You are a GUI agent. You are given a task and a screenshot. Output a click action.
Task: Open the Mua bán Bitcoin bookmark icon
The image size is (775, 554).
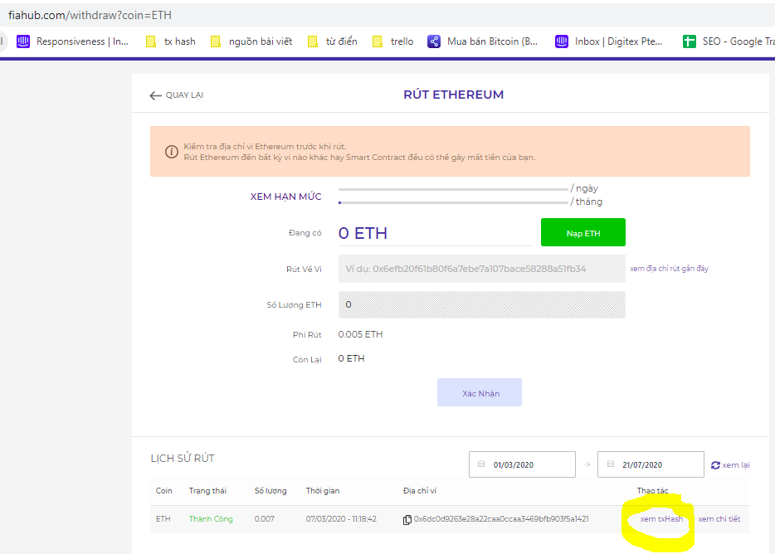(433, 41)
